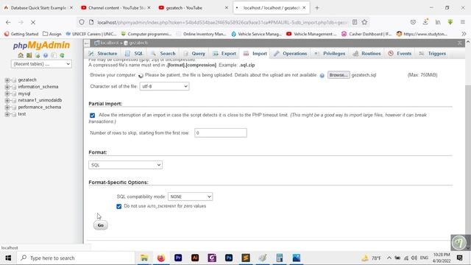Collapse the navigation panel toggle beside breadcrumb
This screenshot has width=471, height=265.
[x=87, y=43]
